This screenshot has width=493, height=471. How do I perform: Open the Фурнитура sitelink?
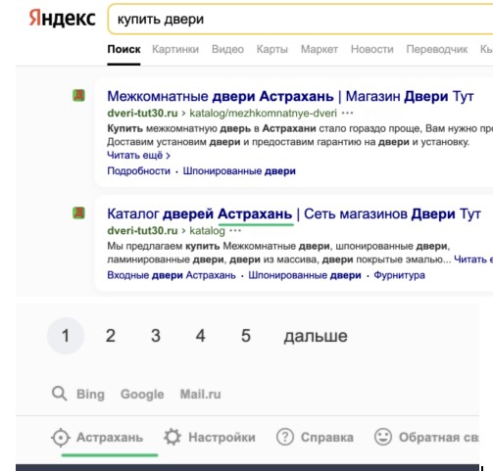point(399,275)
